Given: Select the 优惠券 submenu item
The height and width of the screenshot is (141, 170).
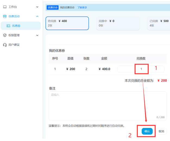Looking at the screenshot, I should [x=16, y=26].
